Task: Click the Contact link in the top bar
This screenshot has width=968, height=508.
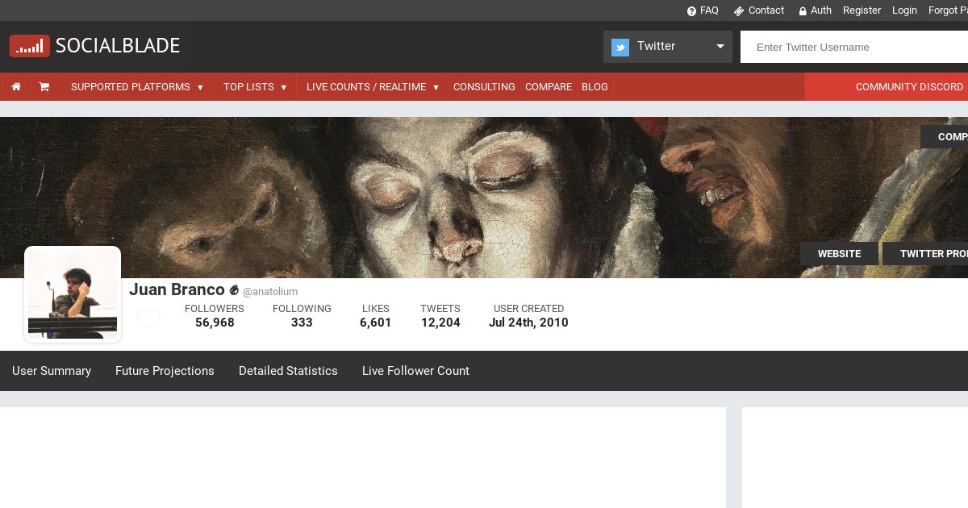Action: 766,10
